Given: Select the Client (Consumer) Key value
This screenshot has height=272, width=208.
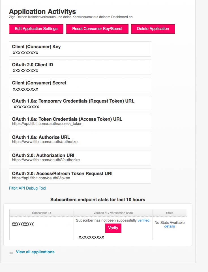Looking at the screenshot, I should click(25, 53).
